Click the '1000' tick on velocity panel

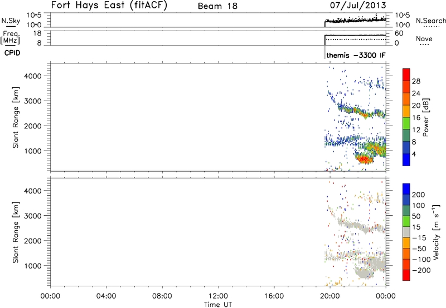click(33, 266)
